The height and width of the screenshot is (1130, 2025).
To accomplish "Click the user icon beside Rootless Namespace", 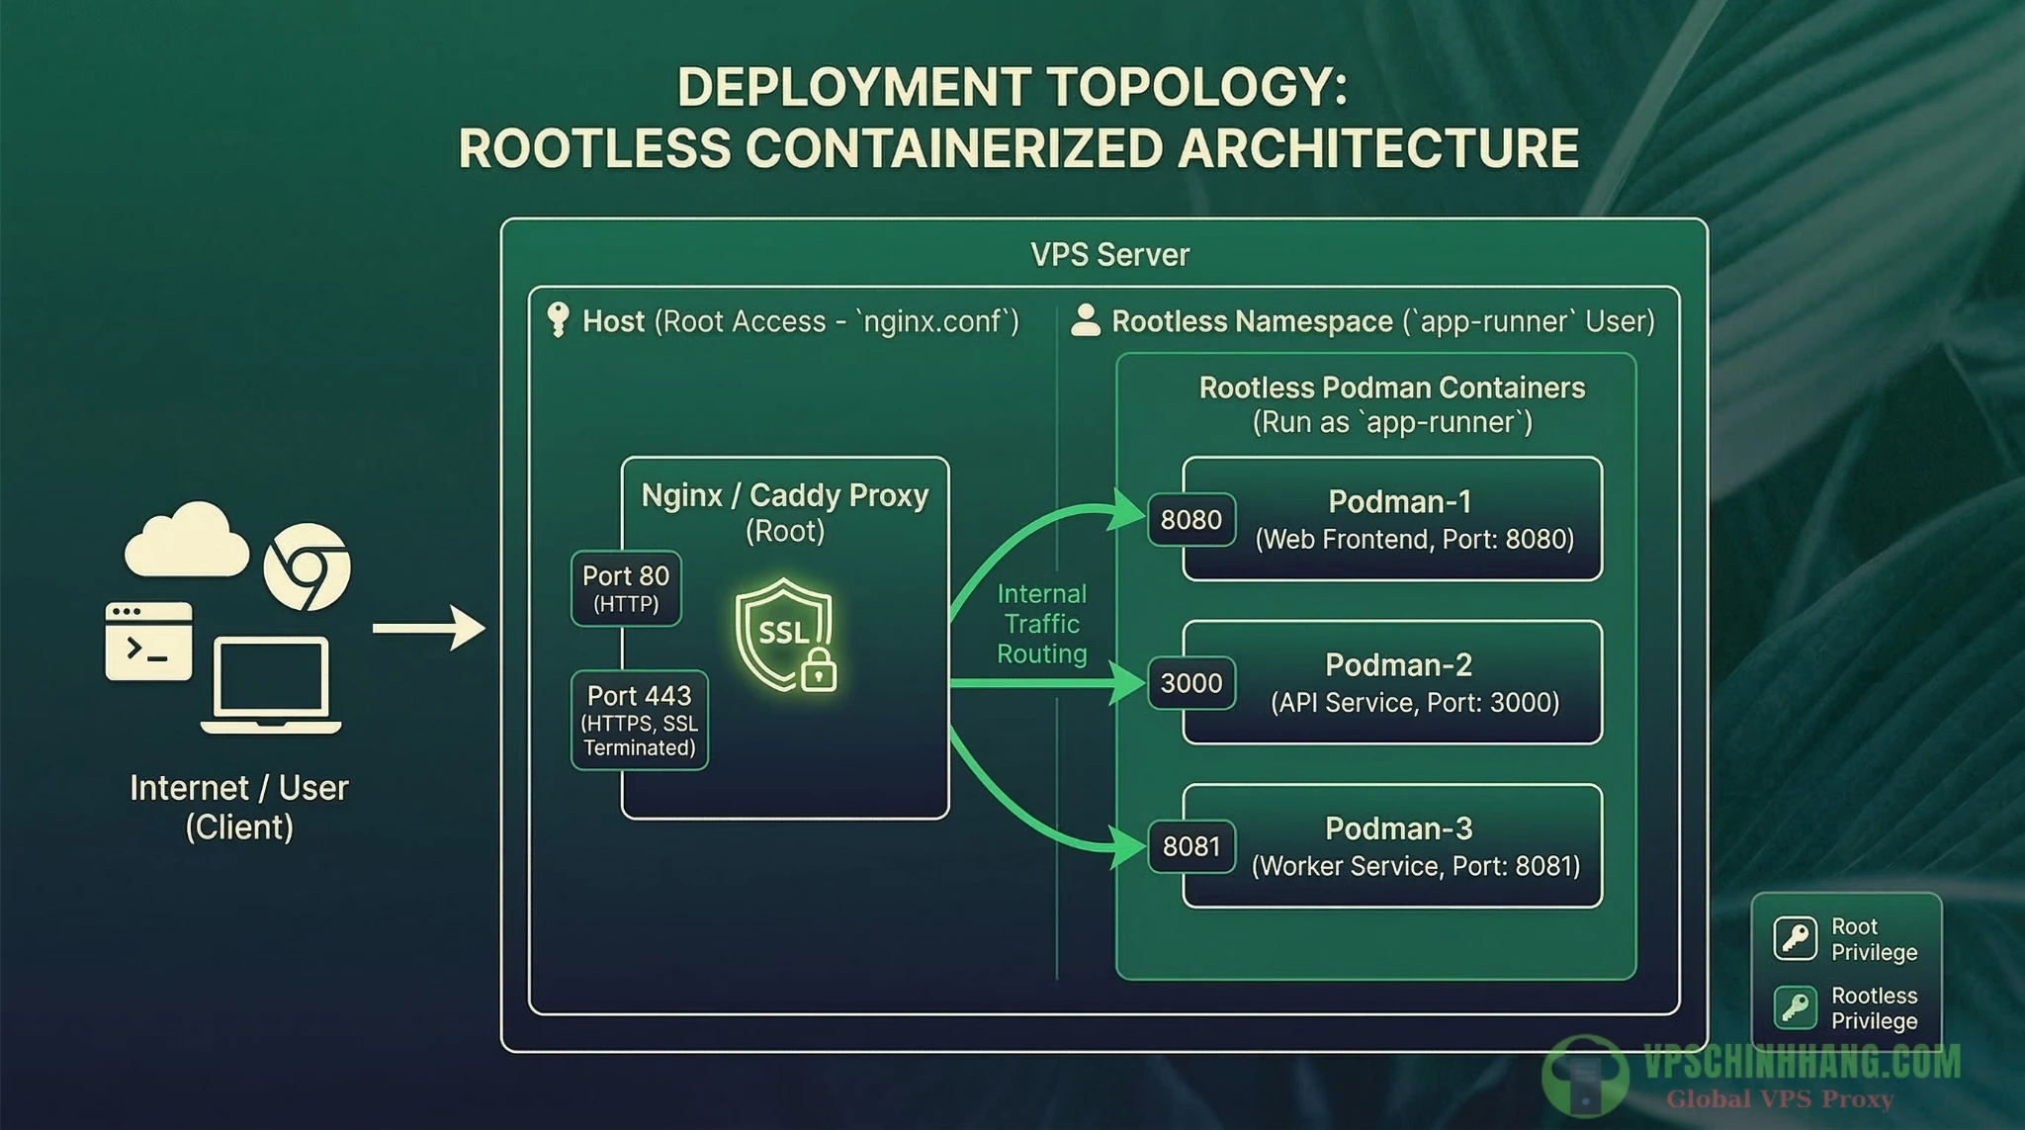I will pos(1088,319).
